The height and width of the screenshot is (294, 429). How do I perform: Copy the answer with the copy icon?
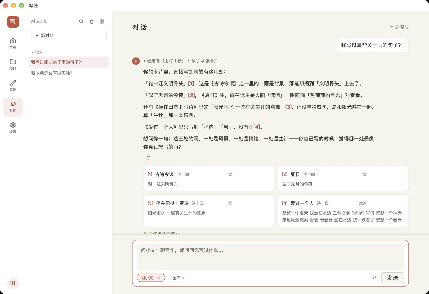click(x=148, y=157)
